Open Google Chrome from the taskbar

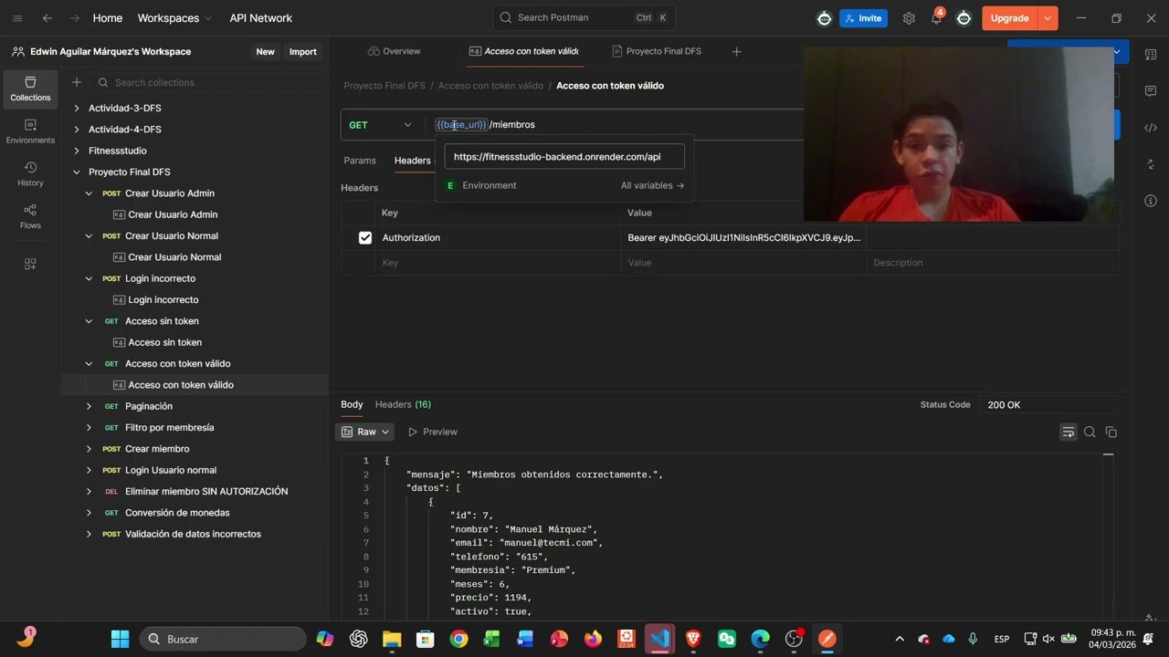point(458,639)
